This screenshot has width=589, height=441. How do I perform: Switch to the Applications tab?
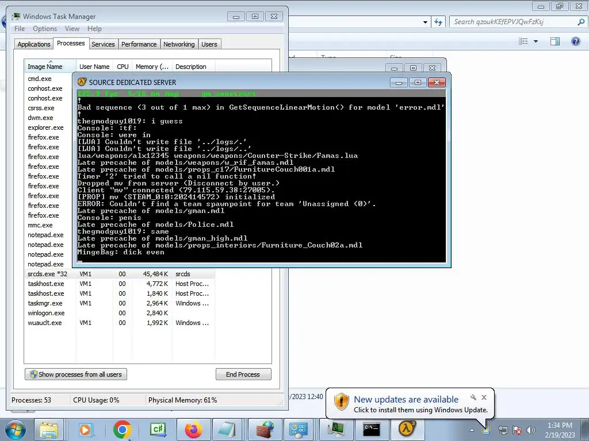(34, 44)
